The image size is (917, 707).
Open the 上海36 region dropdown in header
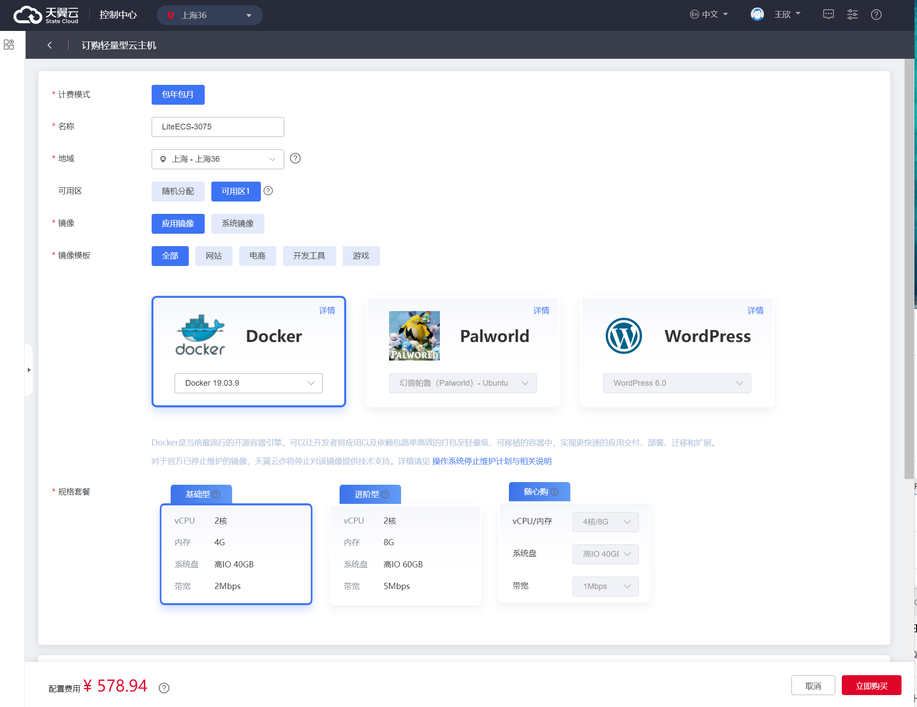[210, 15]
